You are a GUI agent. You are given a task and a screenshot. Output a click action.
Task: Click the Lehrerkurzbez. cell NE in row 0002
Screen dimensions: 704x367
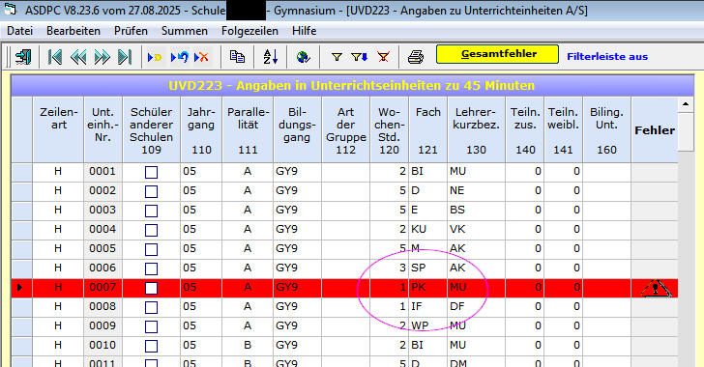[x=476, y=191]
